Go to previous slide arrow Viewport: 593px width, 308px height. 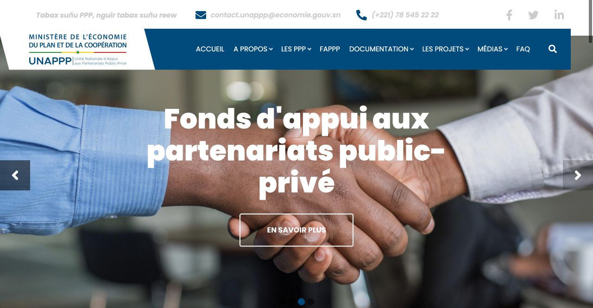coord(15,175)
